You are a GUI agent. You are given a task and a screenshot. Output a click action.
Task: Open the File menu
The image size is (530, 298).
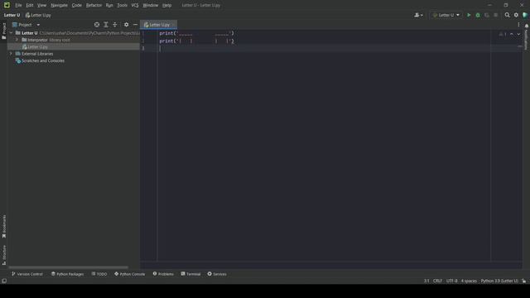tap(18, 5)
